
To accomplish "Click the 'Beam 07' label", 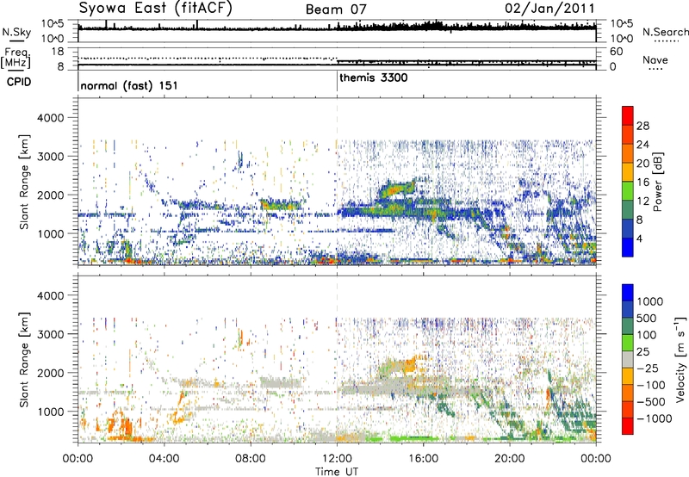I will click(336, 9).
